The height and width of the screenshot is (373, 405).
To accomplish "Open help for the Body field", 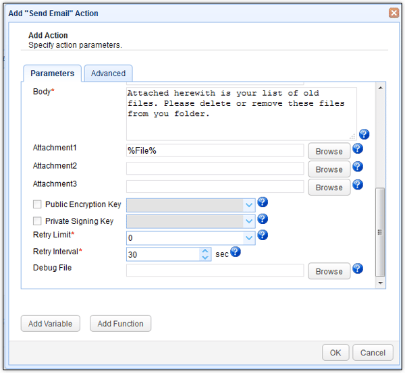I will tap(364, 134).
